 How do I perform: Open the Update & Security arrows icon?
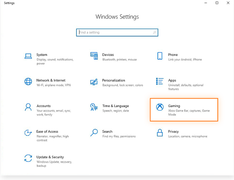tap(28, 158)
